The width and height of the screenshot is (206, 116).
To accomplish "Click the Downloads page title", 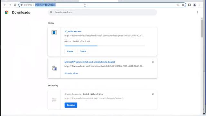I will tap(21, 12).
